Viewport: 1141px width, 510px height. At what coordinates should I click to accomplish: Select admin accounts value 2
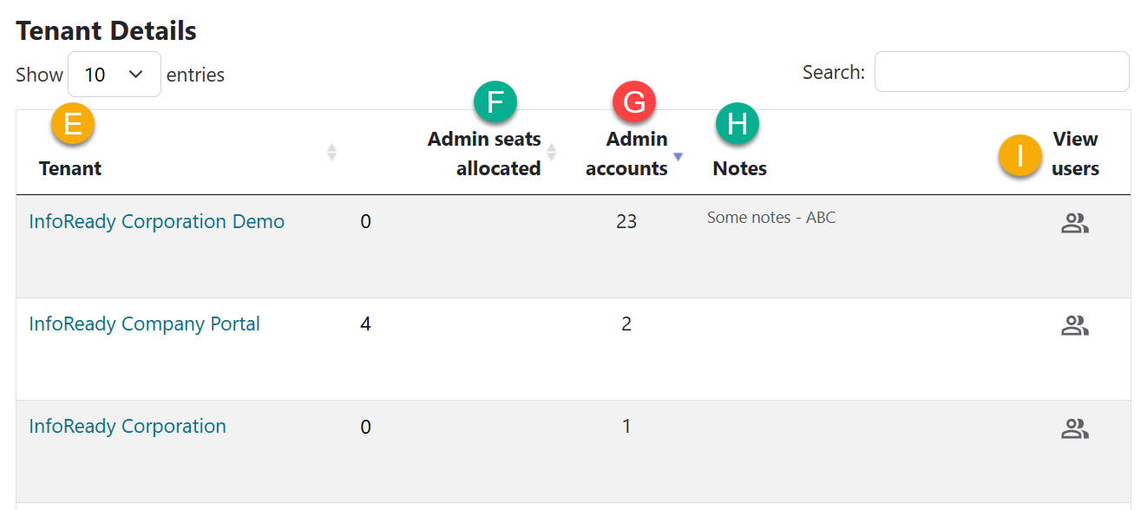[x=626, y=324]
